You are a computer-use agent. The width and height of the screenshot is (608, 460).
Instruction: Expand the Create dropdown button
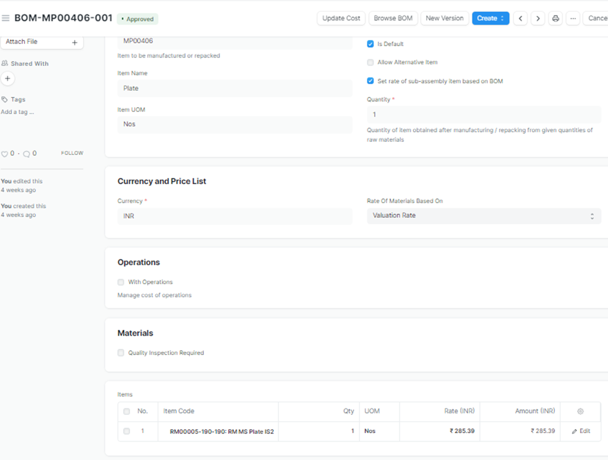coord(491,18)
